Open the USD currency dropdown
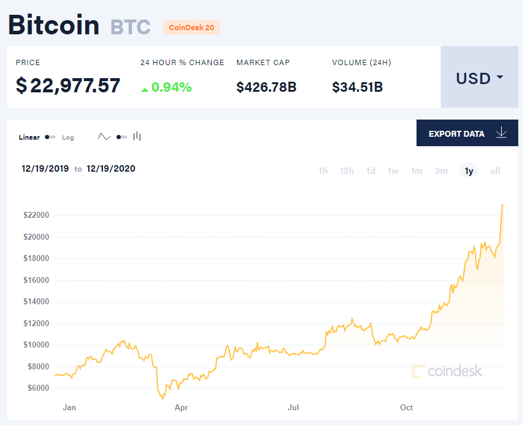 click(479, 78)
